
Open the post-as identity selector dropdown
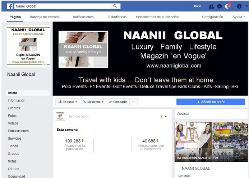pyautogui.click(x=163, y=117)
